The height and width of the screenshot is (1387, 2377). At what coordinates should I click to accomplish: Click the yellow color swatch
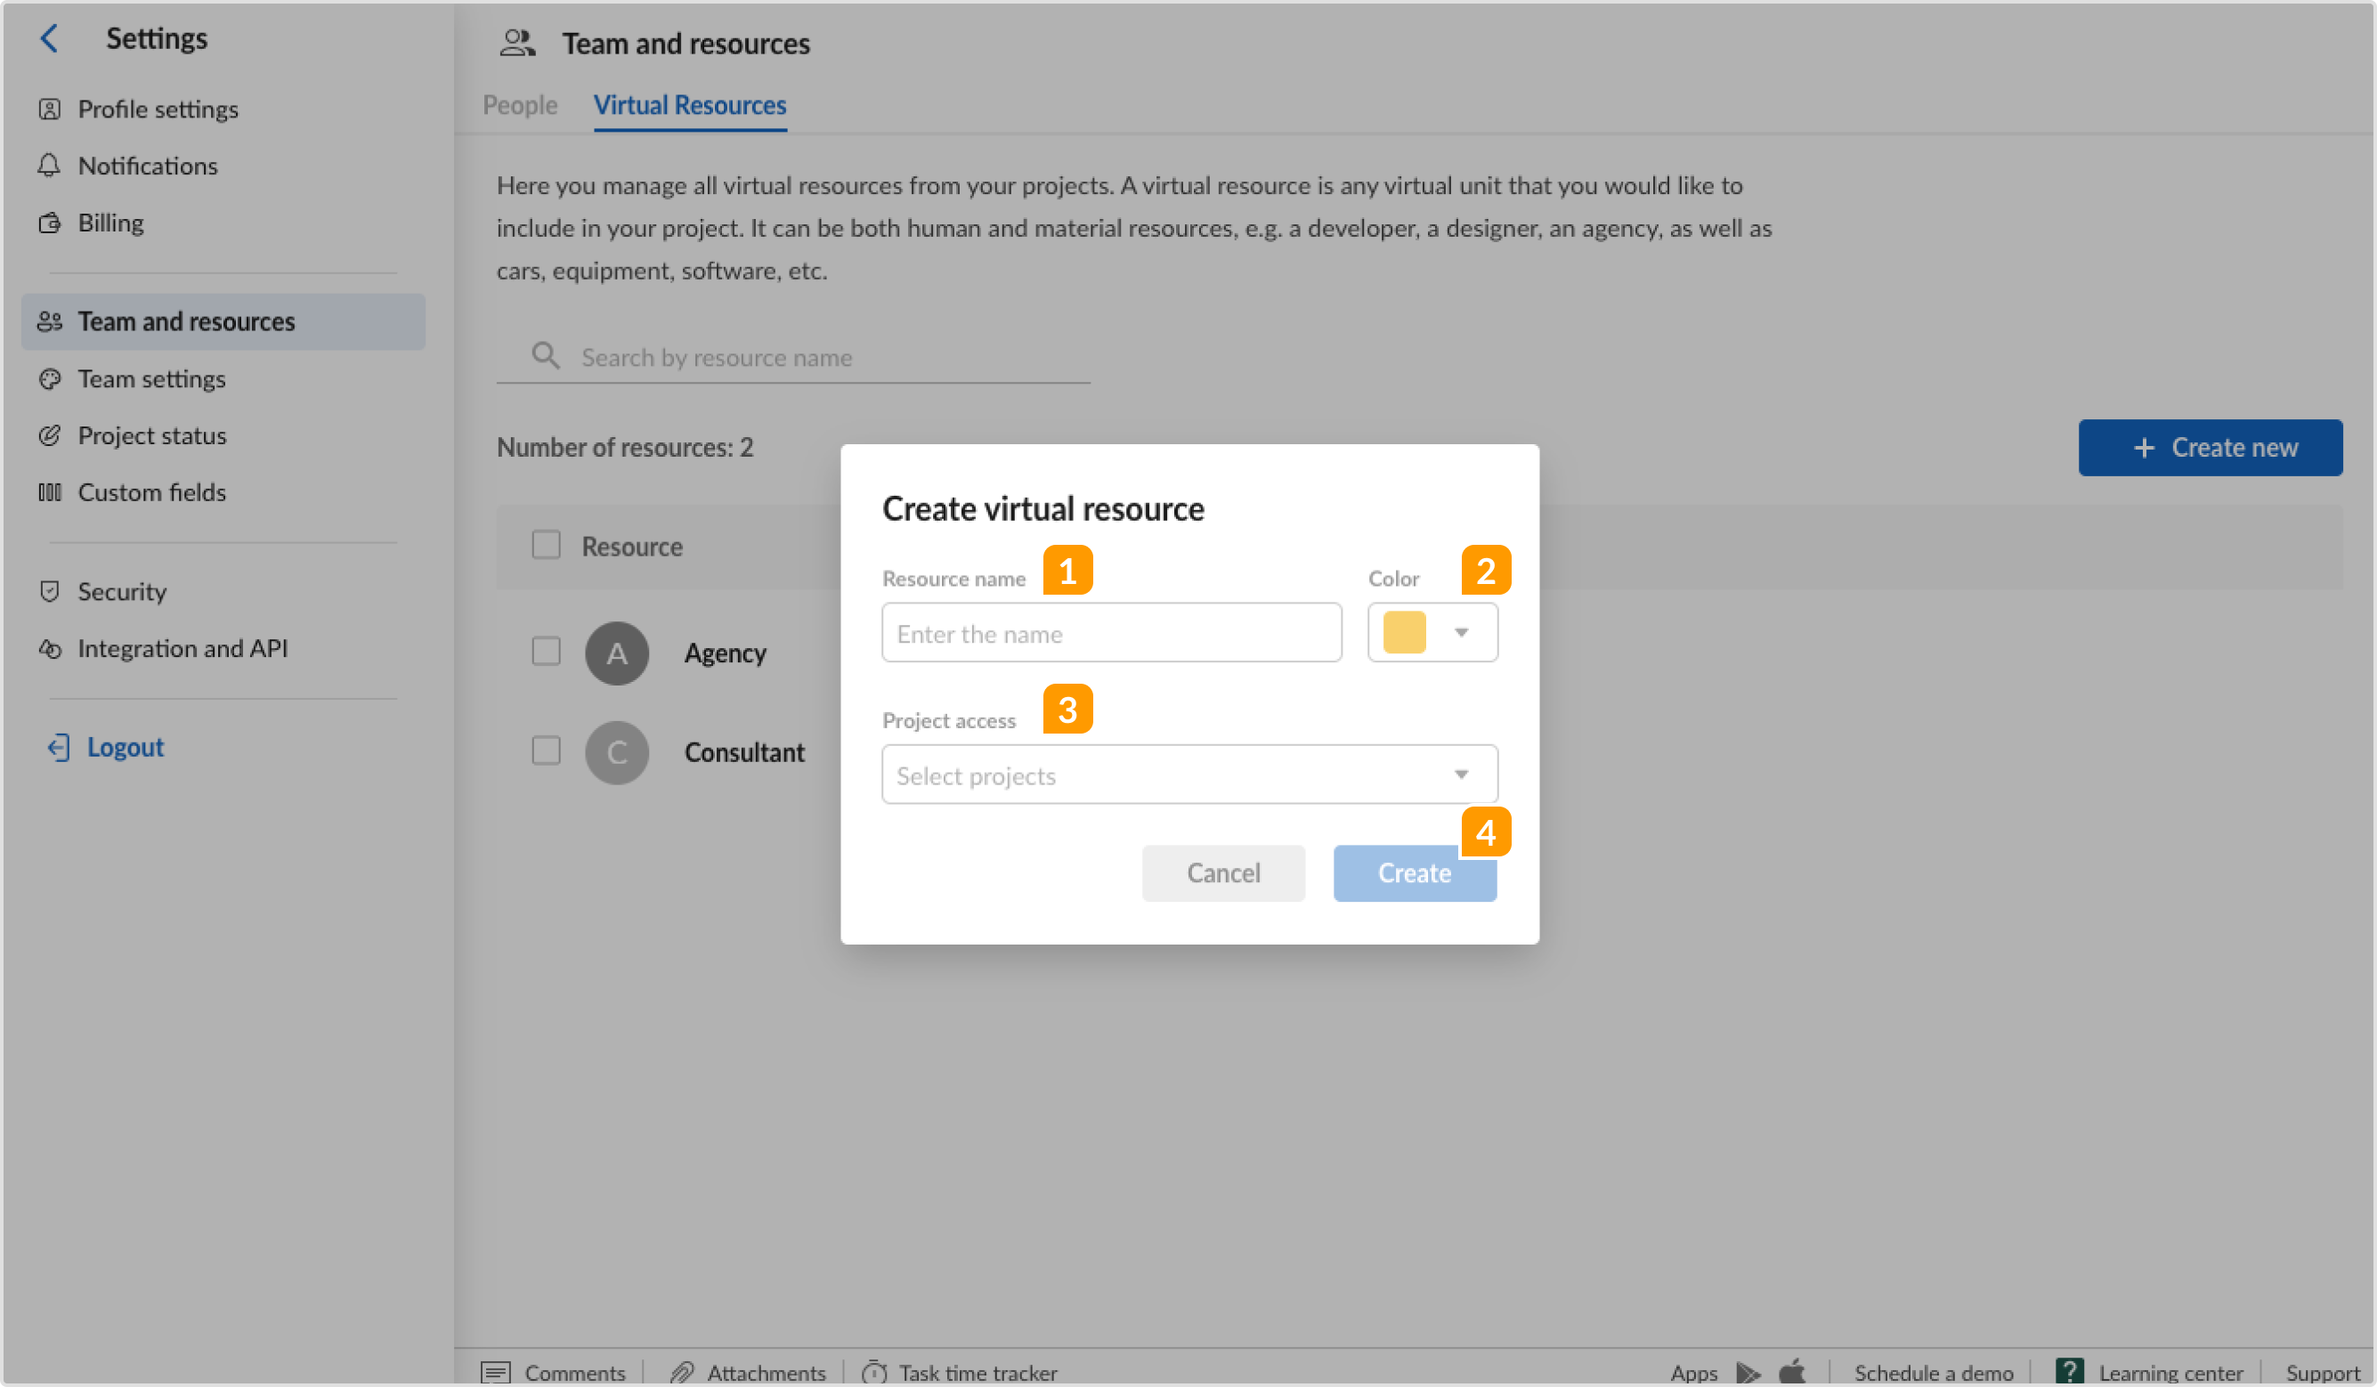(x=1404, y=632)
